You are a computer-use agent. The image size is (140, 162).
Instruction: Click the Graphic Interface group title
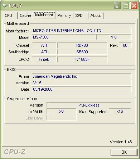point(22,99)
